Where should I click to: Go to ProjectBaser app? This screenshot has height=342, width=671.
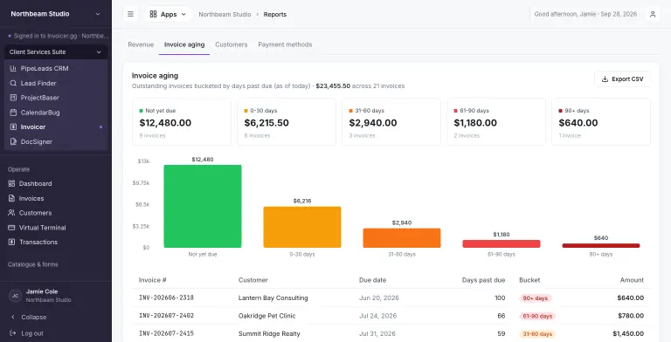[56, 98]
